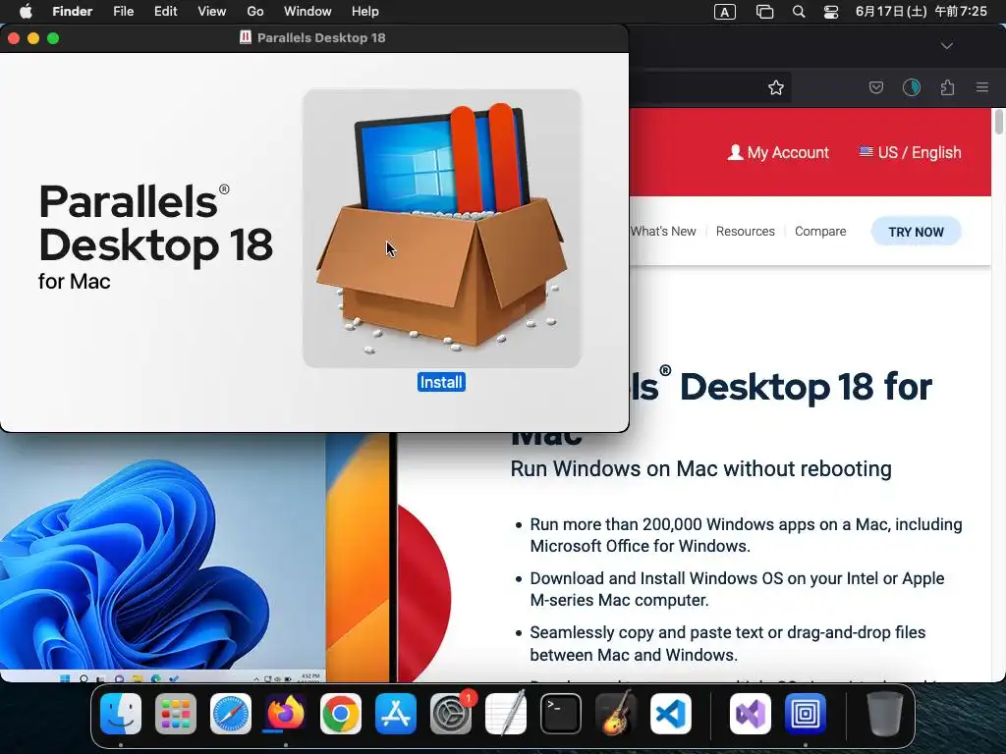Image resolution: width=1006 pixels, height=754 pixels.
Task: Launch Safari from the Dock
Action: tap(231, 714)
